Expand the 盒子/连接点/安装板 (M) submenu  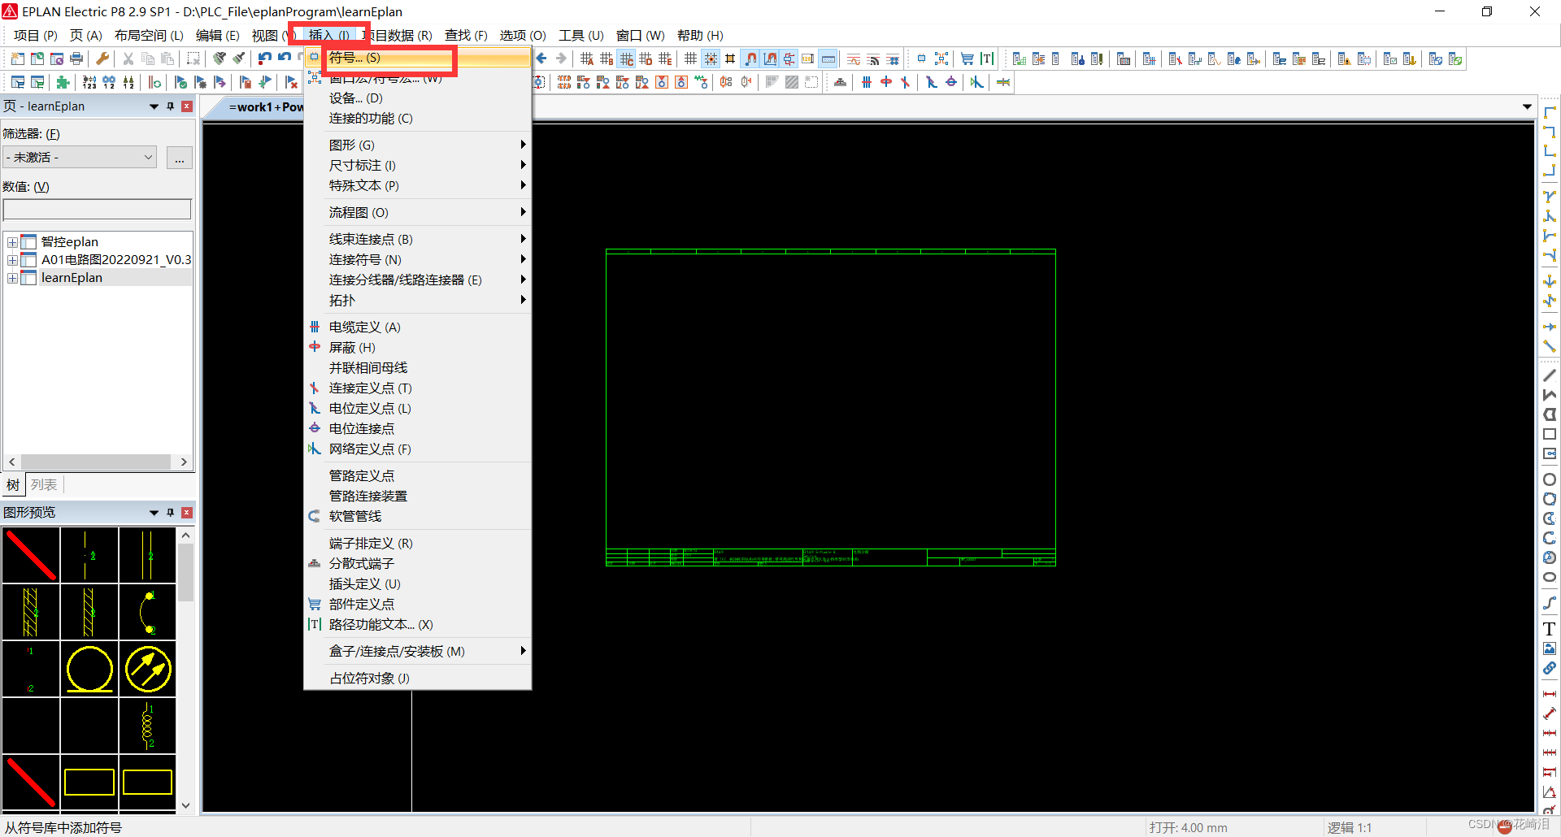[x=417, y=651]
